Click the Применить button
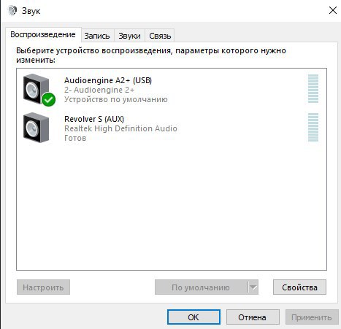This screenshot has width=341, height=329. [312, 317]
